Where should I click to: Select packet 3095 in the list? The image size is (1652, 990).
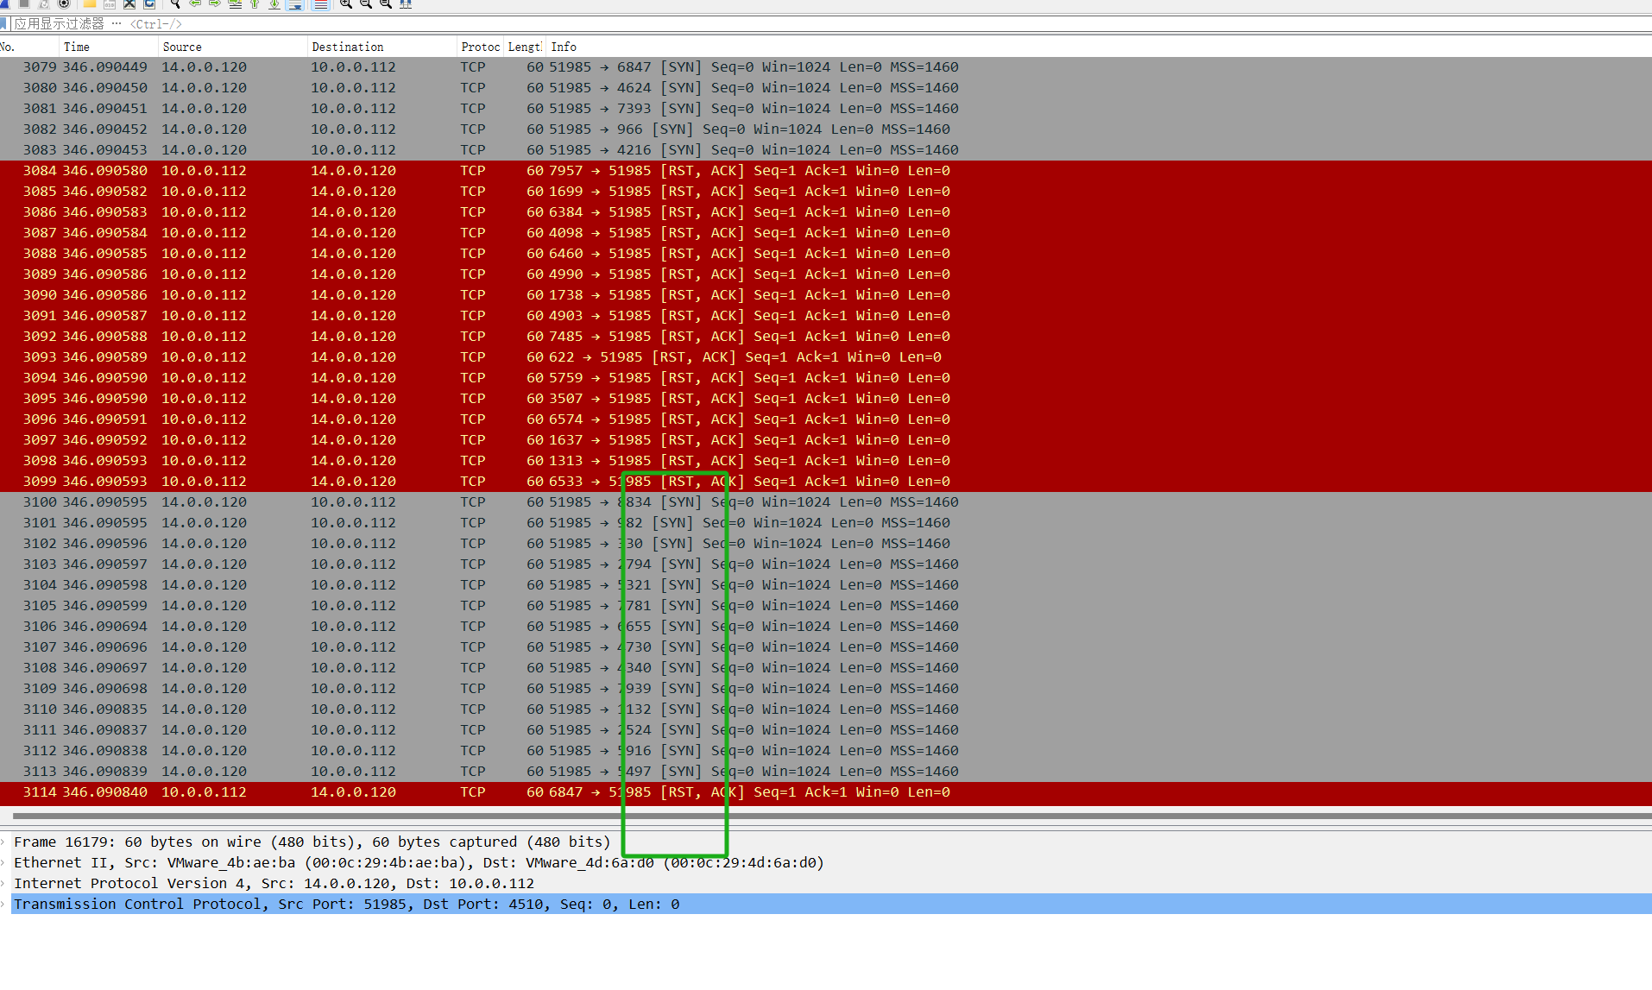[826, 399]
